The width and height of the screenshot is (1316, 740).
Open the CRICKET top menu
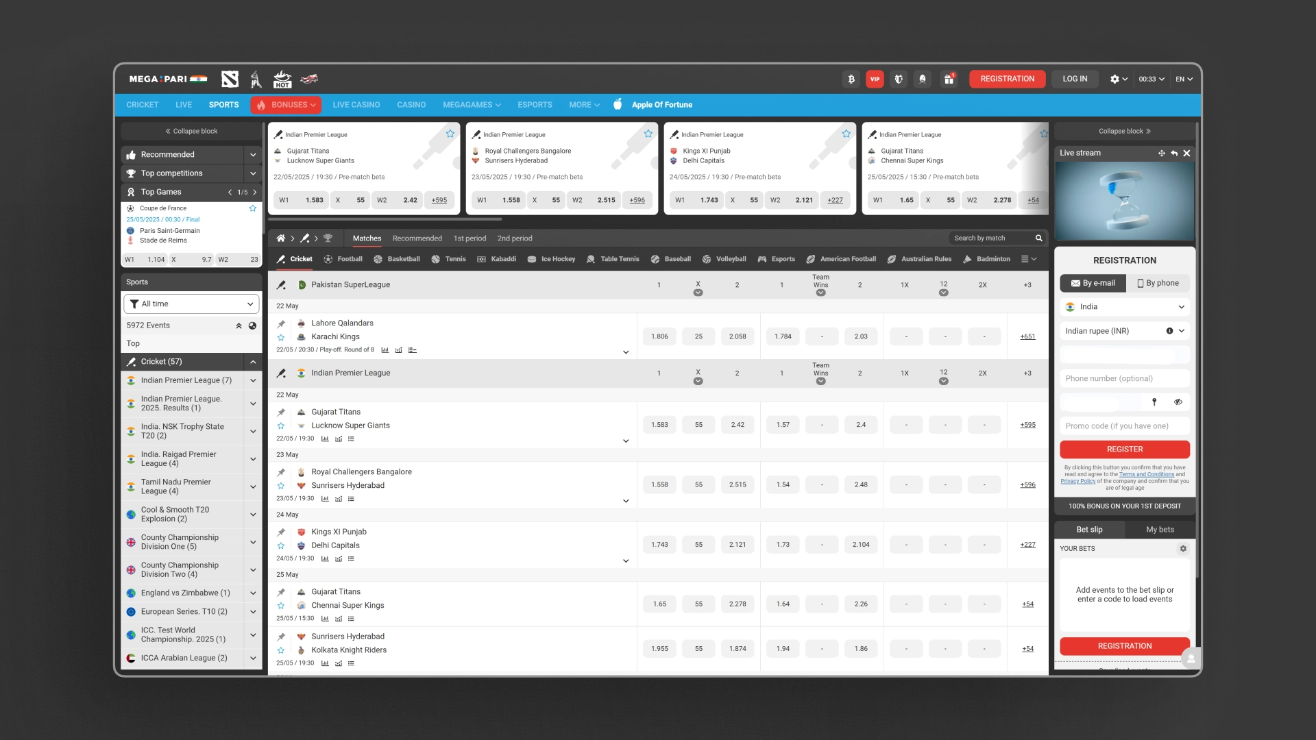pyautogui.click(x=143, y=105)
